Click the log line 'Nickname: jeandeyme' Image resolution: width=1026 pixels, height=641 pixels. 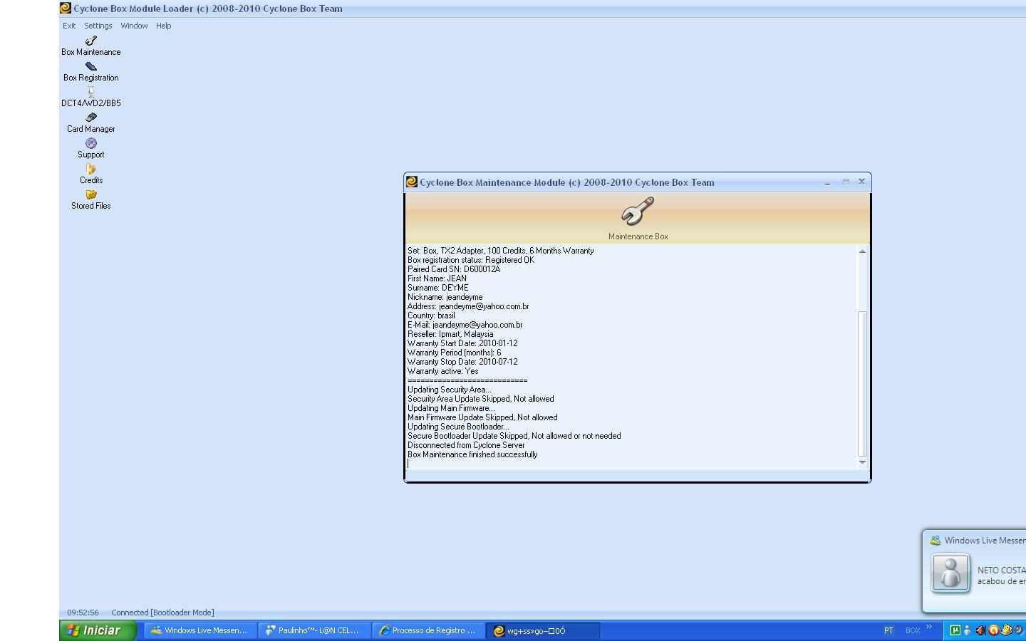click(x=445, y=297)
